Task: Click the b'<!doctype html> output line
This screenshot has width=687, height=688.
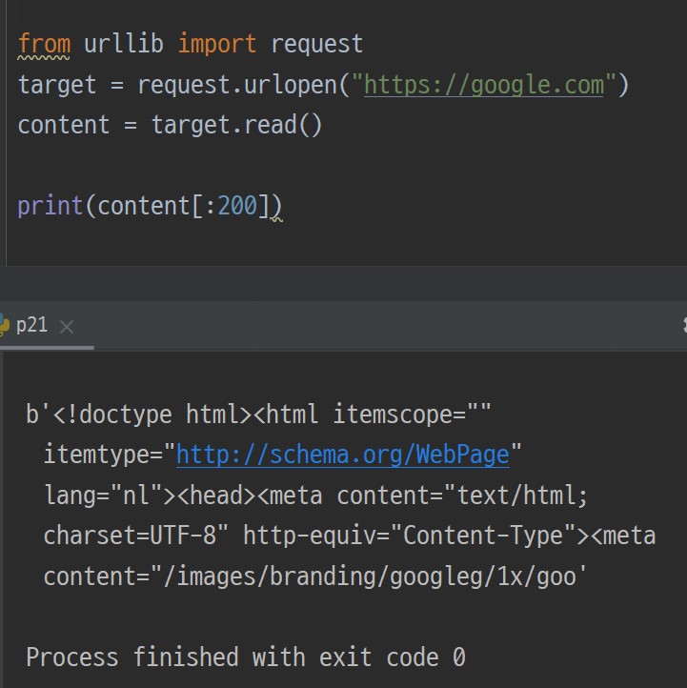Action: (x=258, y=415)
